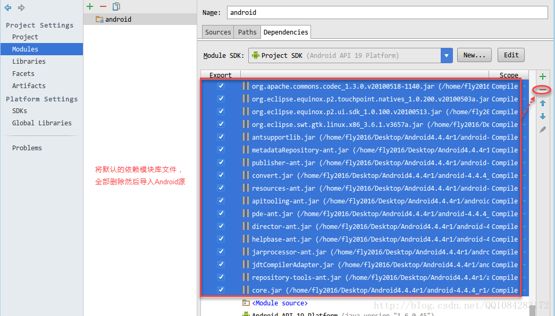
Task: Toggle export checkbox for publisher-ant.jar
Action: click(221, 162)
